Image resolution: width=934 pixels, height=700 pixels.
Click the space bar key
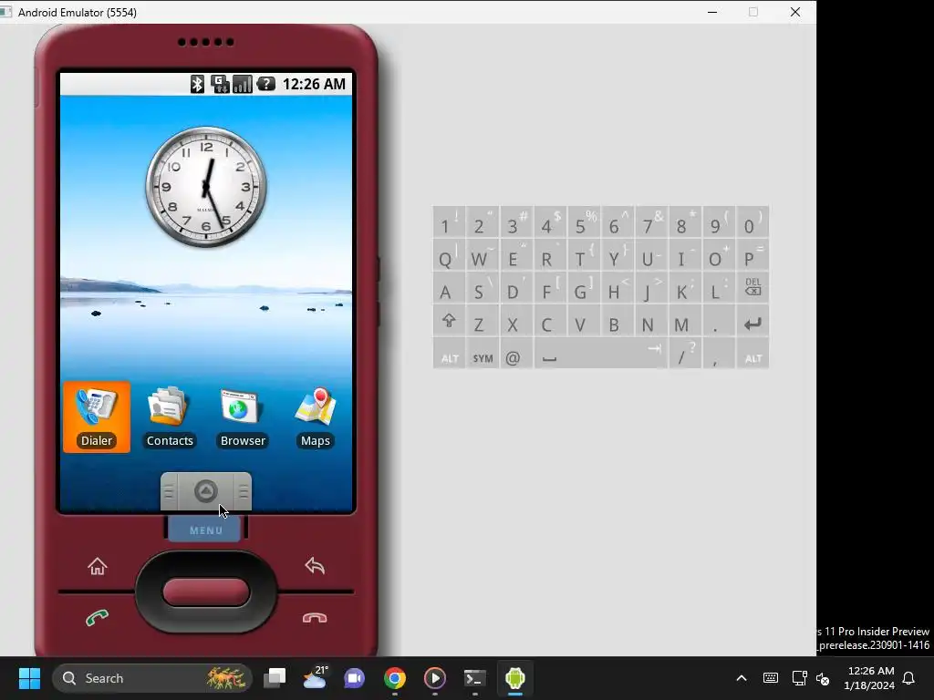click(600, 354)
